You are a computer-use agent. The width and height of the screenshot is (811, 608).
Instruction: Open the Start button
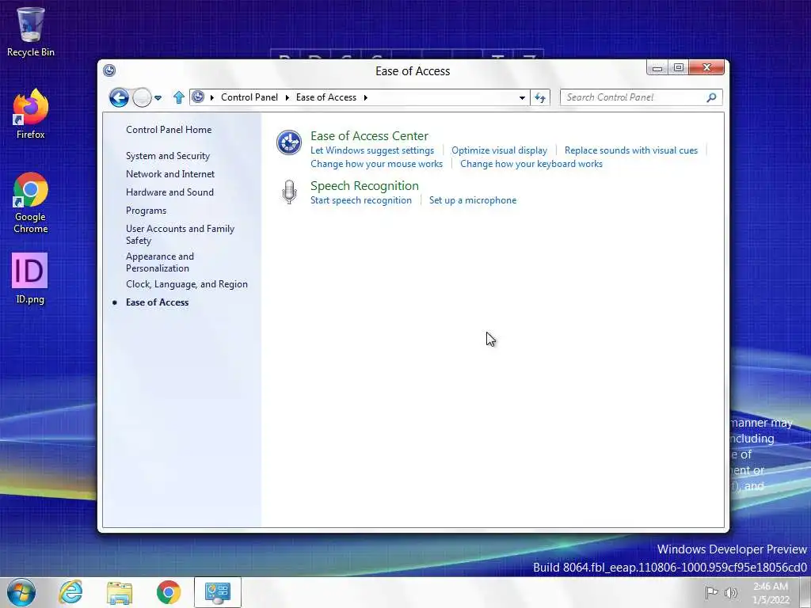pos(21,592)
